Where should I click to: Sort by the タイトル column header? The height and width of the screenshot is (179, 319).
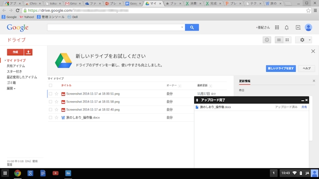[66, 86]
